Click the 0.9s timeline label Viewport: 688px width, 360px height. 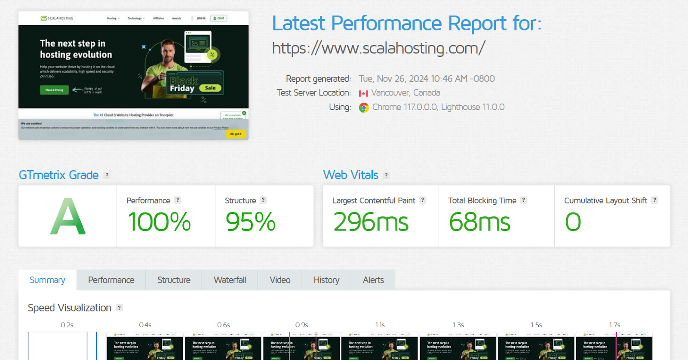pyautogui.click(x=301, y=325)
